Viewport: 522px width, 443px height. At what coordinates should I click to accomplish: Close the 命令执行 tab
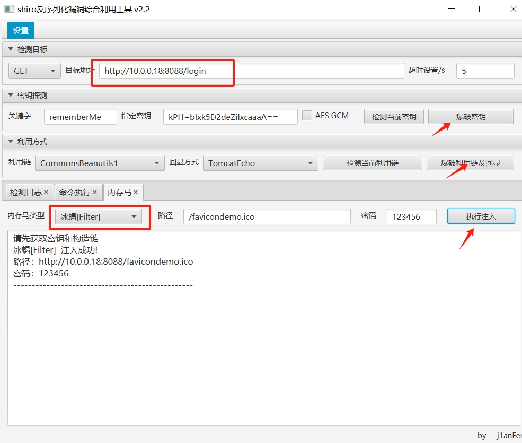coord(94,192)
